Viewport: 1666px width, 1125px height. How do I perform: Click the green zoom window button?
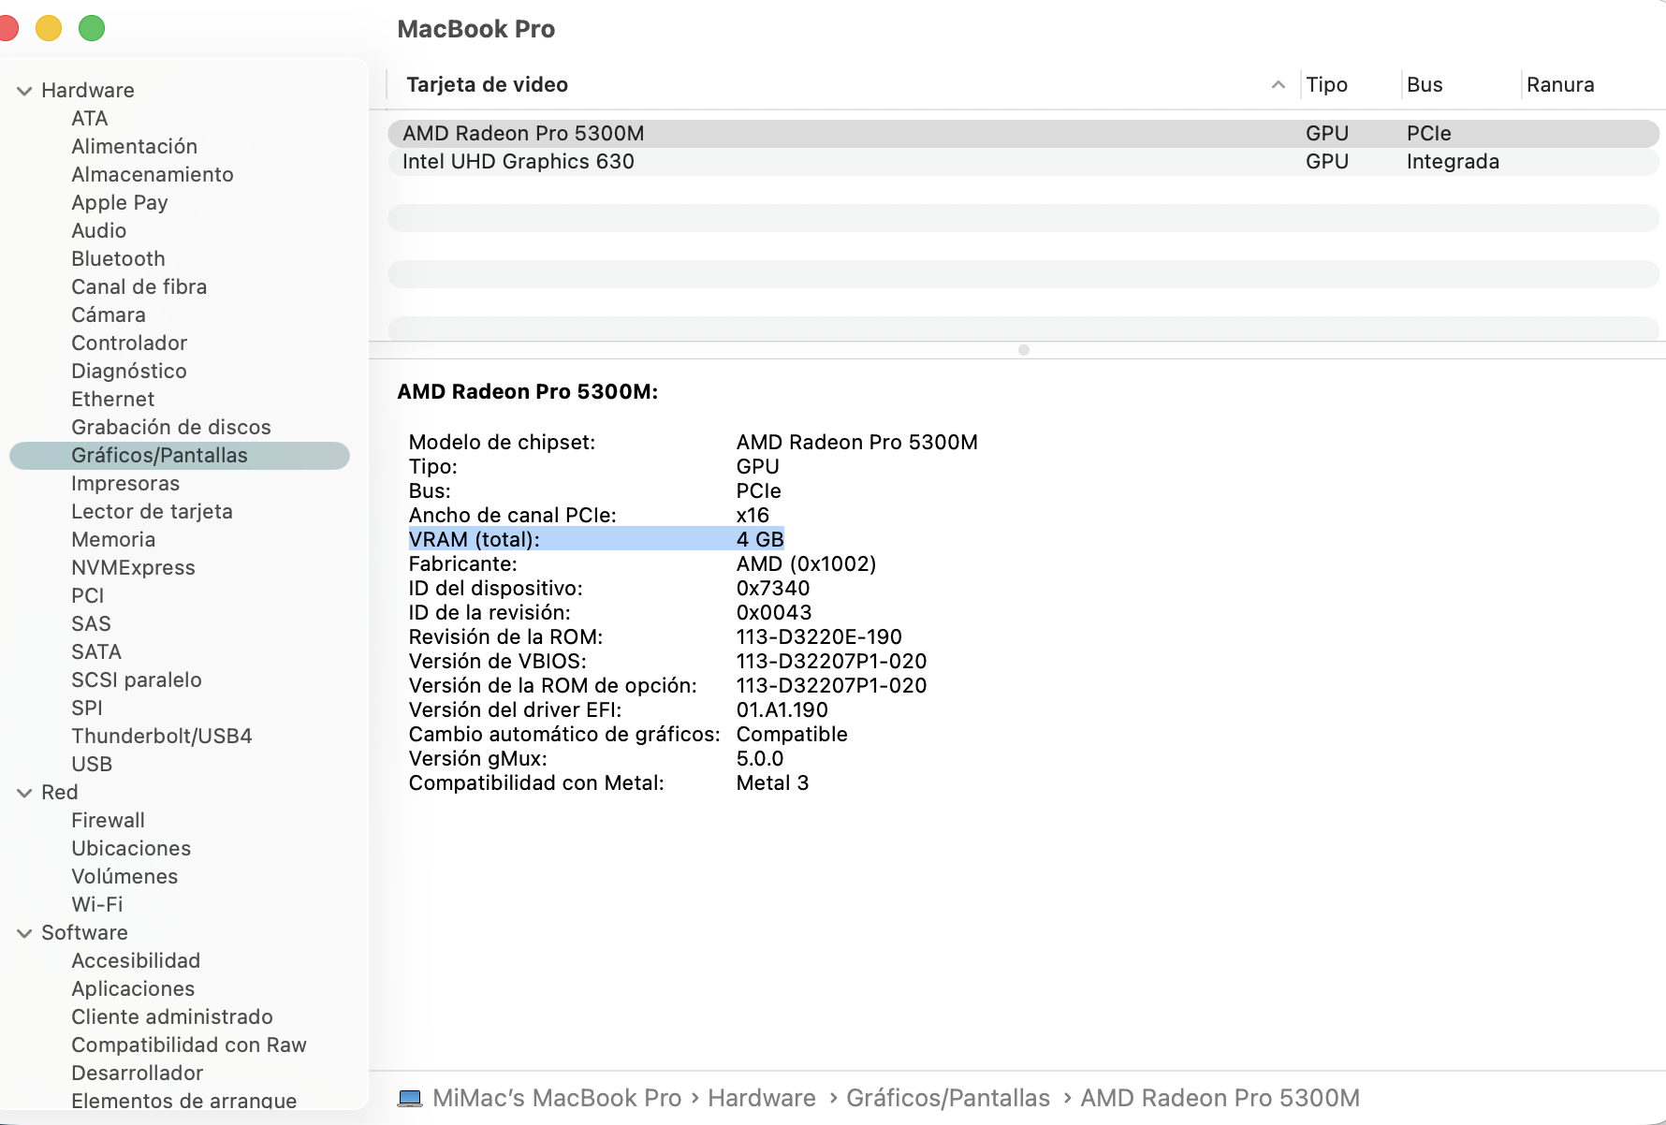(92, 29)
